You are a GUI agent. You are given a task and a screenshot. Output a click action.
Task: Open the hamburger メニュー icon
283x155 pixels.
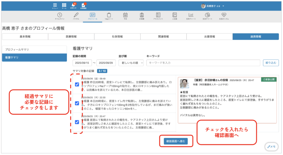55,6
